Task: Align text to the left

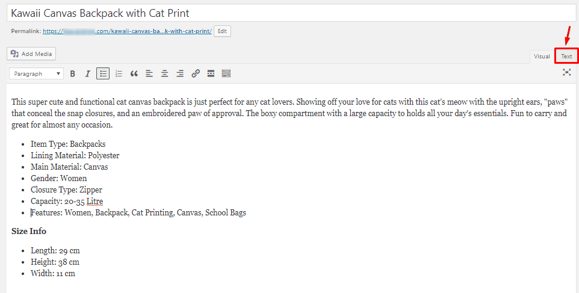Action: [x=149, y=74]
